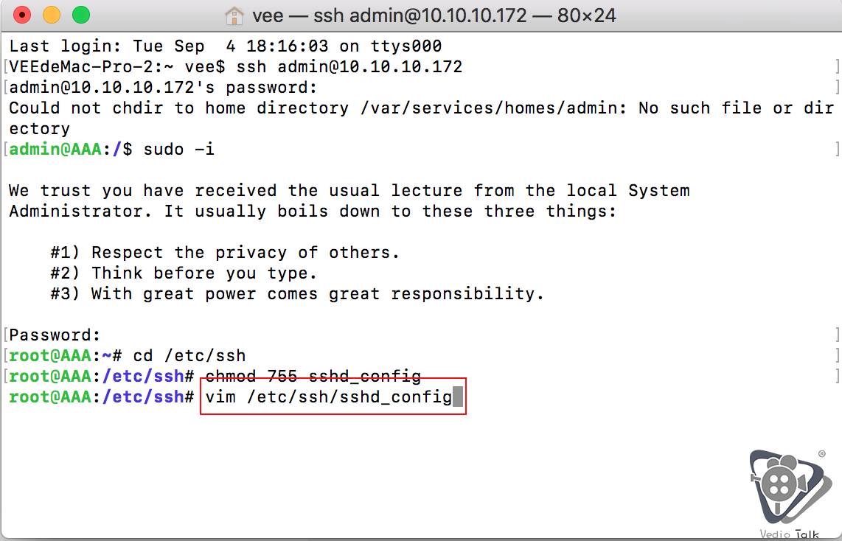This screenshot has width=842, height=541.
Task: Click the terminal cursor after sshd_config
Action: click(458, 397)
